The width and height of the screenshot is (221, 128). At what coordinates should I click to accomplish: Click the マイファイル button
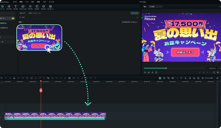[x=135, y=13]
